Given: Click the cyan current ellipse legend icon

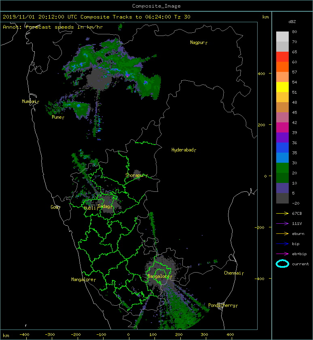Looking at the screenshot, I should tap(282, 264).
